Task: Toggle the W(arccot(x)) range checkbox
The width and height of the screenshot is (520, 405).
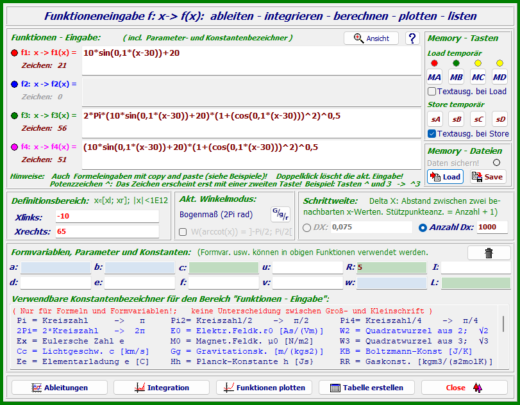Action: click(183, 231)
